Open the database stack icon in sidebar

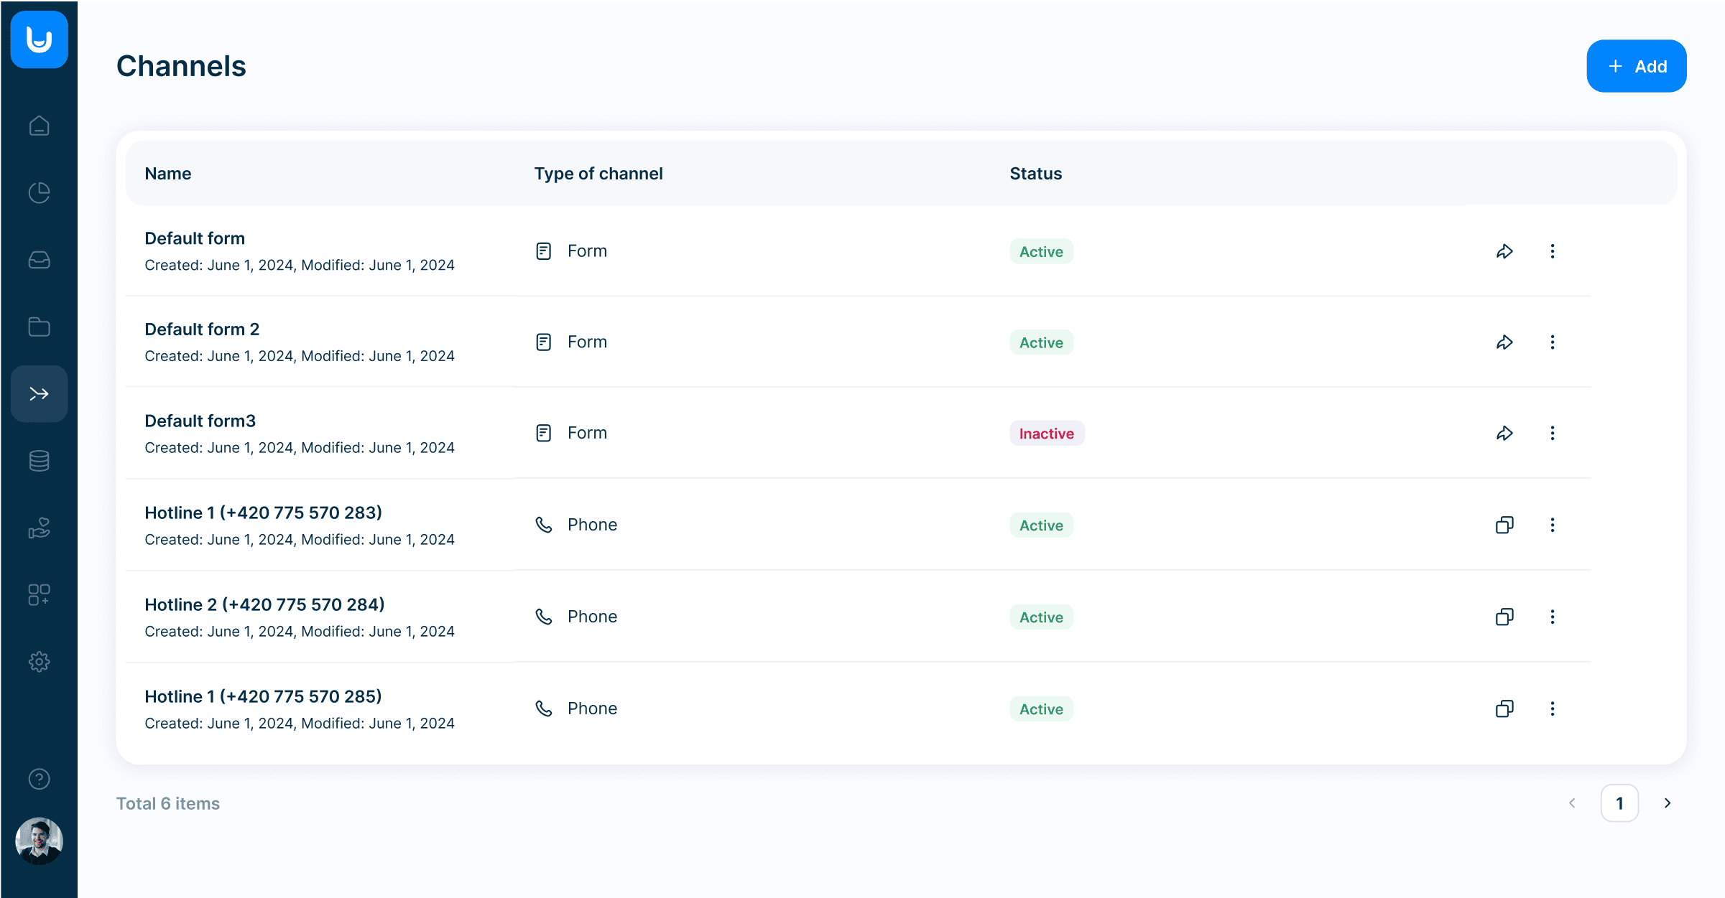point(39,461)
